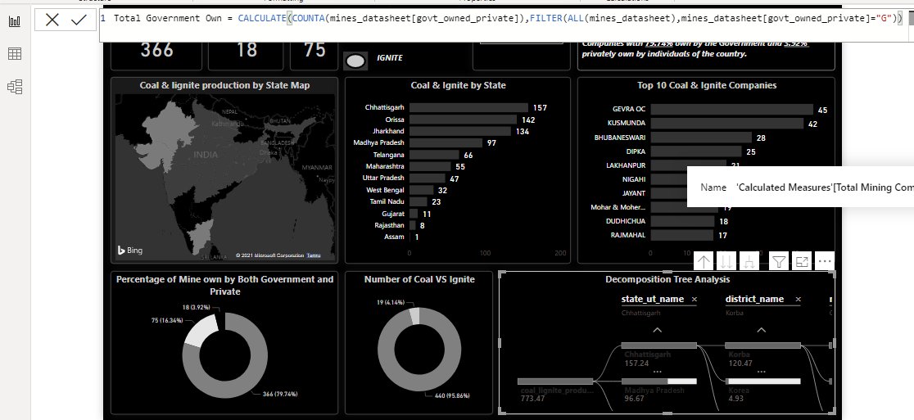Viewport: 914px width, 420px height.
Task: Select the DIPKA company bar
Action: point(696,151)
